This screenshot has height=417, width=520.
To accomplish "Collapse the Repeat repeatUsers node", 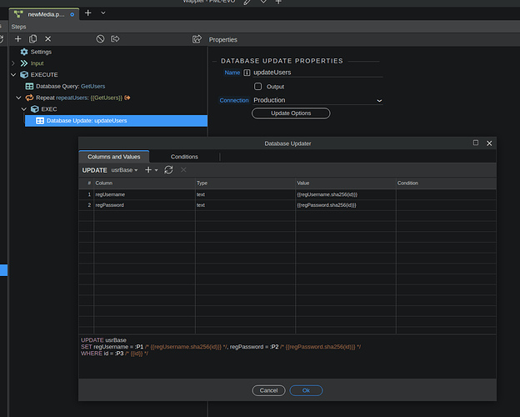I will point(18,98).
